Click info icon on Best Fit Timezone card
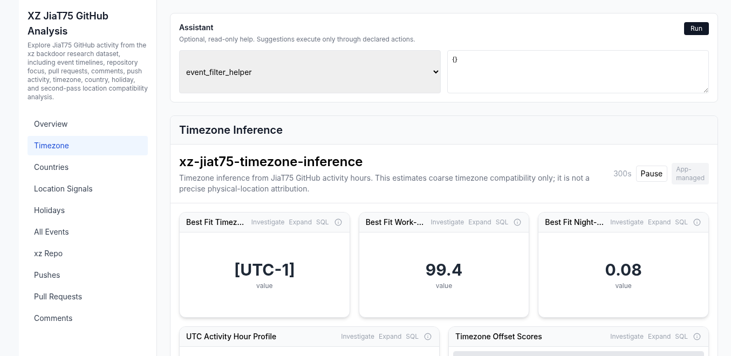This screenshot has width=731, height=356. 338,222
